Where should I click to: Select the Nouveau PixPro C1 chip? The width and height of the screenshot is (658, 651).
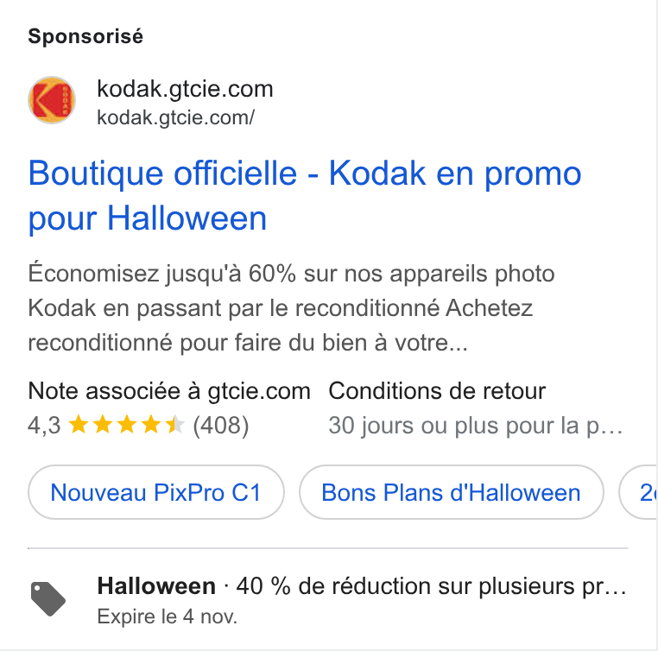(156, 492)
